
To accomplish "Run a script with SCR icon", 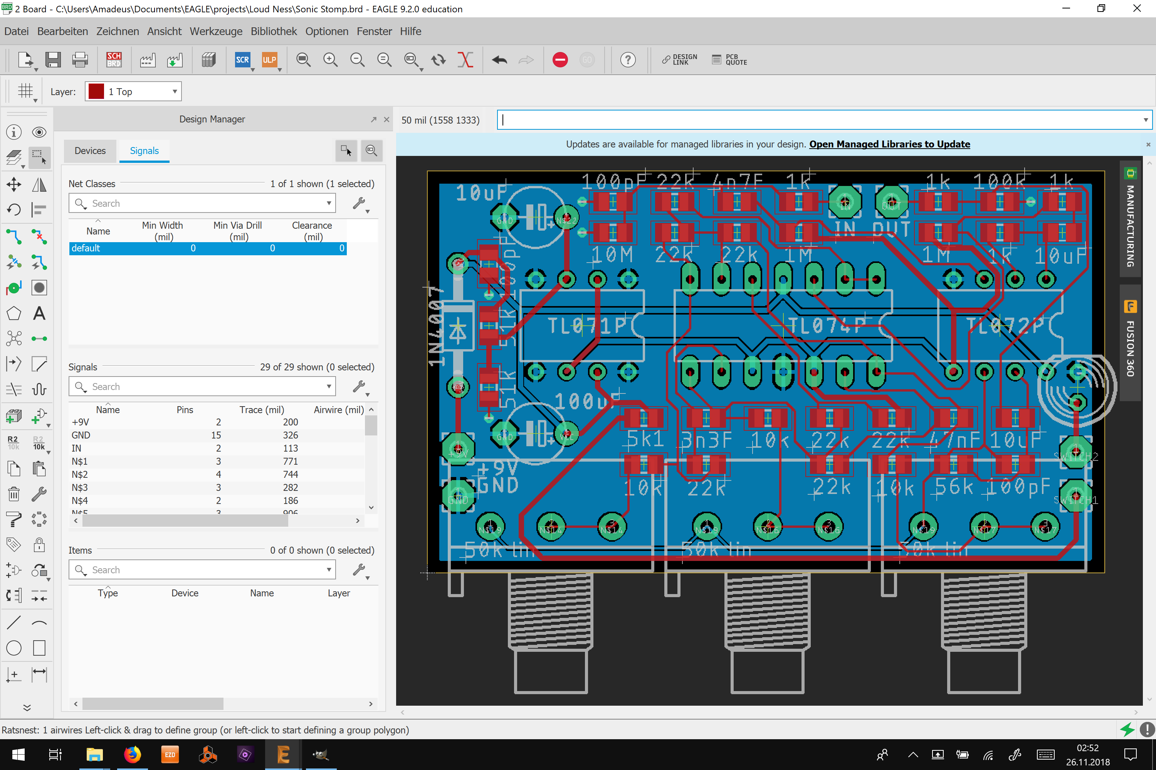I will (242, 60).
